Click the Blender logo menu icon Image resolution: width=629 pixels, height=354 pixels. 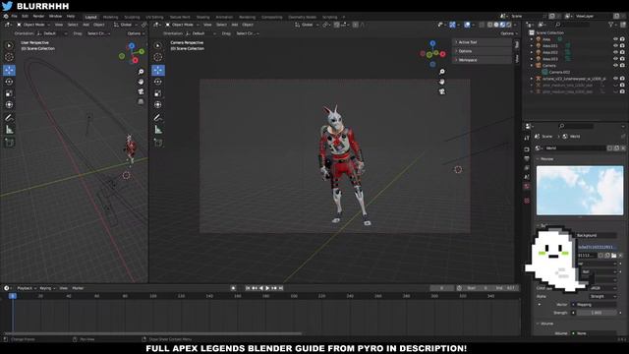[6, 16]
